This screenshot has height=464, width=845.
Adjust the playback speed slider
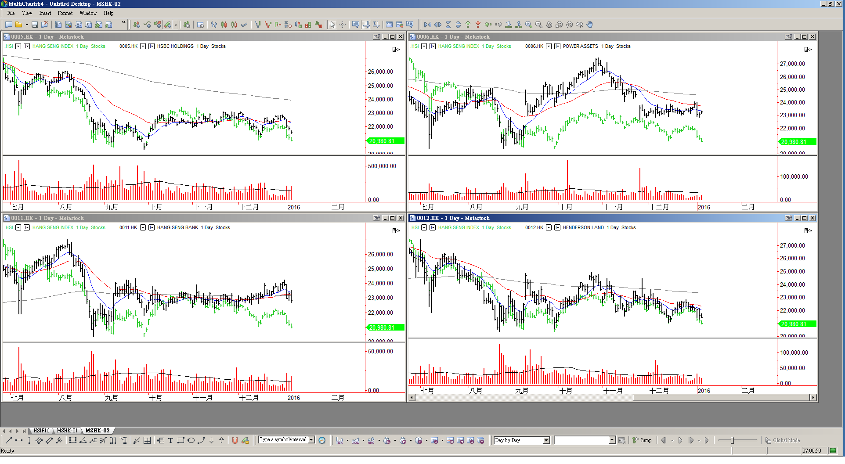point(733,440)
